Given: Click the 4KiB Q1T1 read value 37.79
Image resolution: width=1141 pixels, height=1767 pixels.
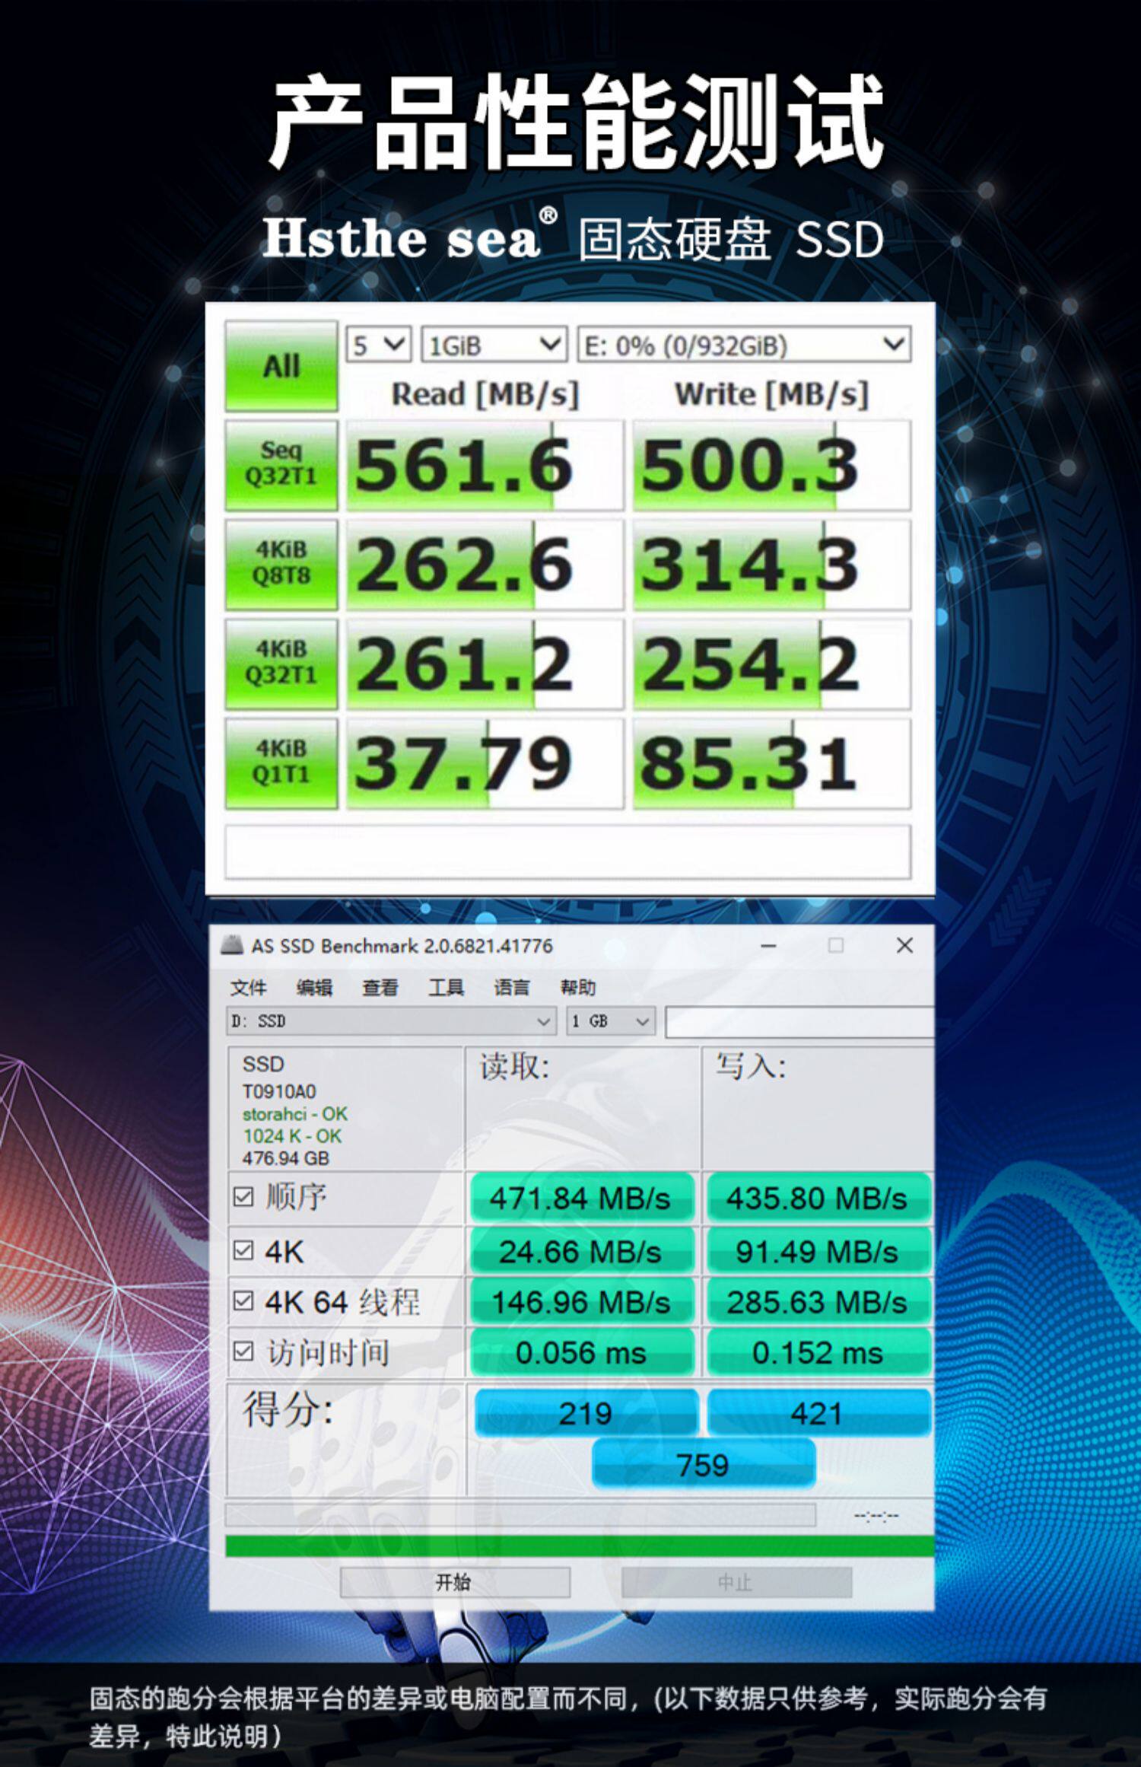Looking at the screenshot, I should (x=485, y=763).
